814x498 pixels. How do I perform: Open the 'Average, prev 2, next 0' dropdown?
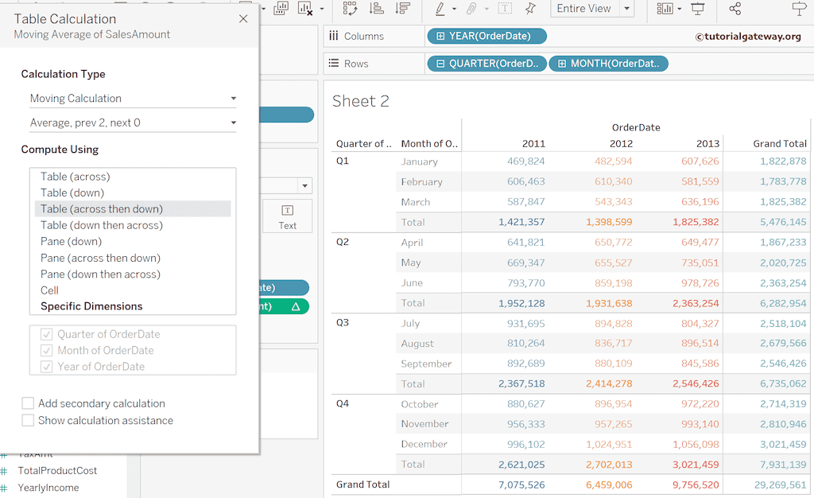click(133, 123)
